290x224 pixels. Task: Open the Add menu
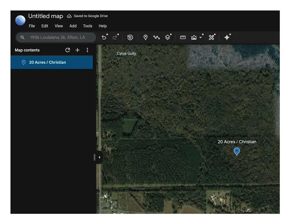73,26
